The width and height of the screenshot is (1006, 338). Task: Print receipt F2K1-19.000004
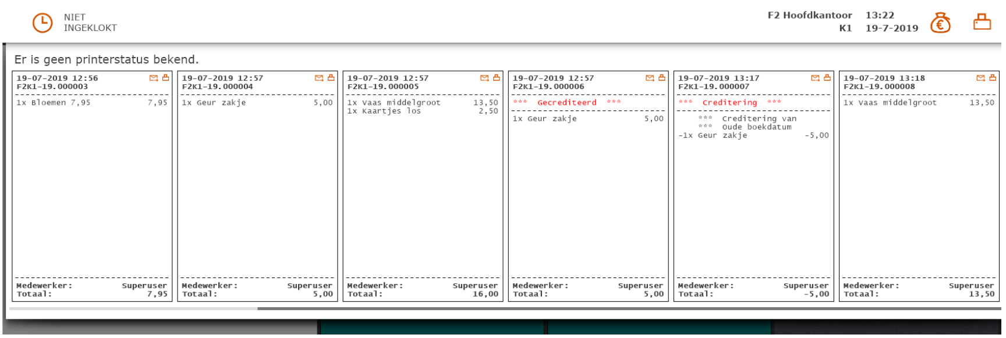[x=331, y=78]
